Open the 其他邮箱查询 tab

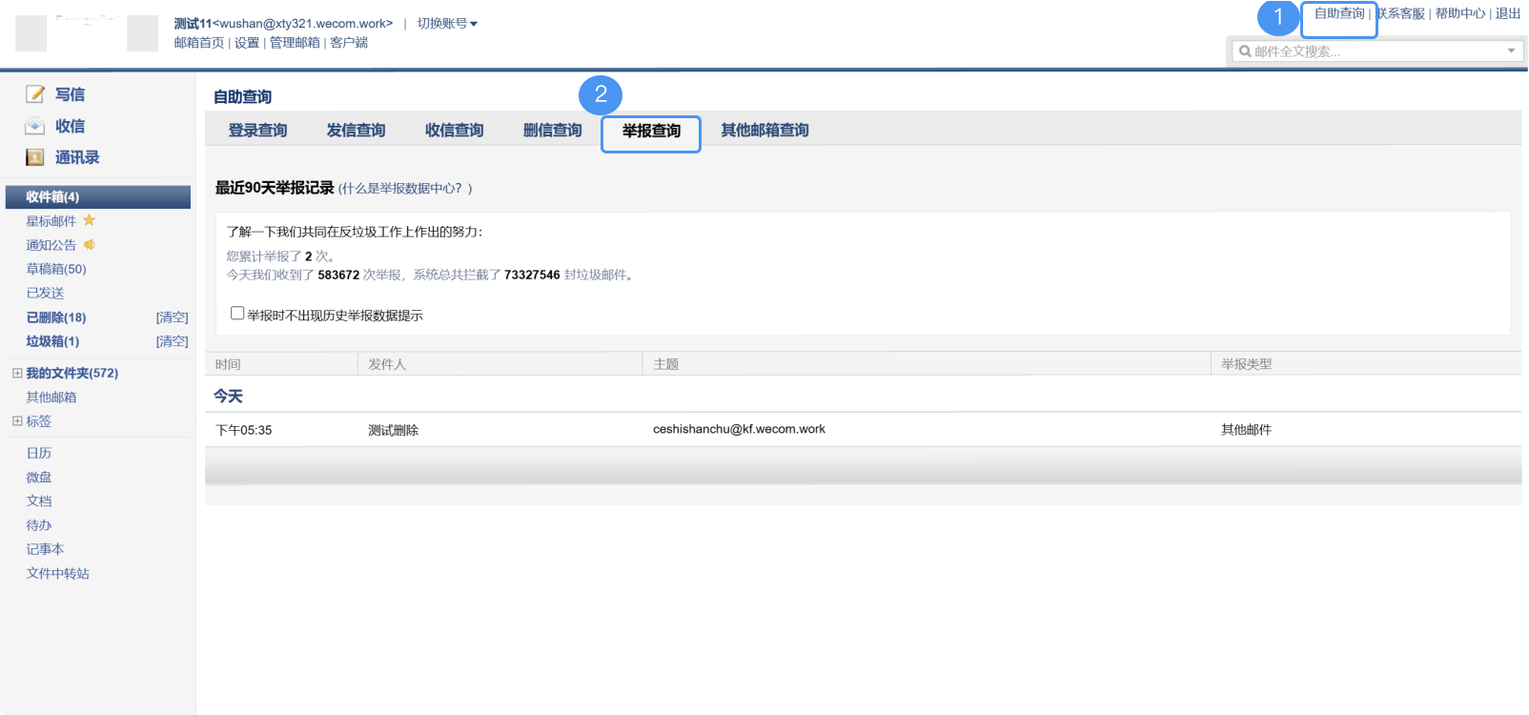[x=764, y=131]
